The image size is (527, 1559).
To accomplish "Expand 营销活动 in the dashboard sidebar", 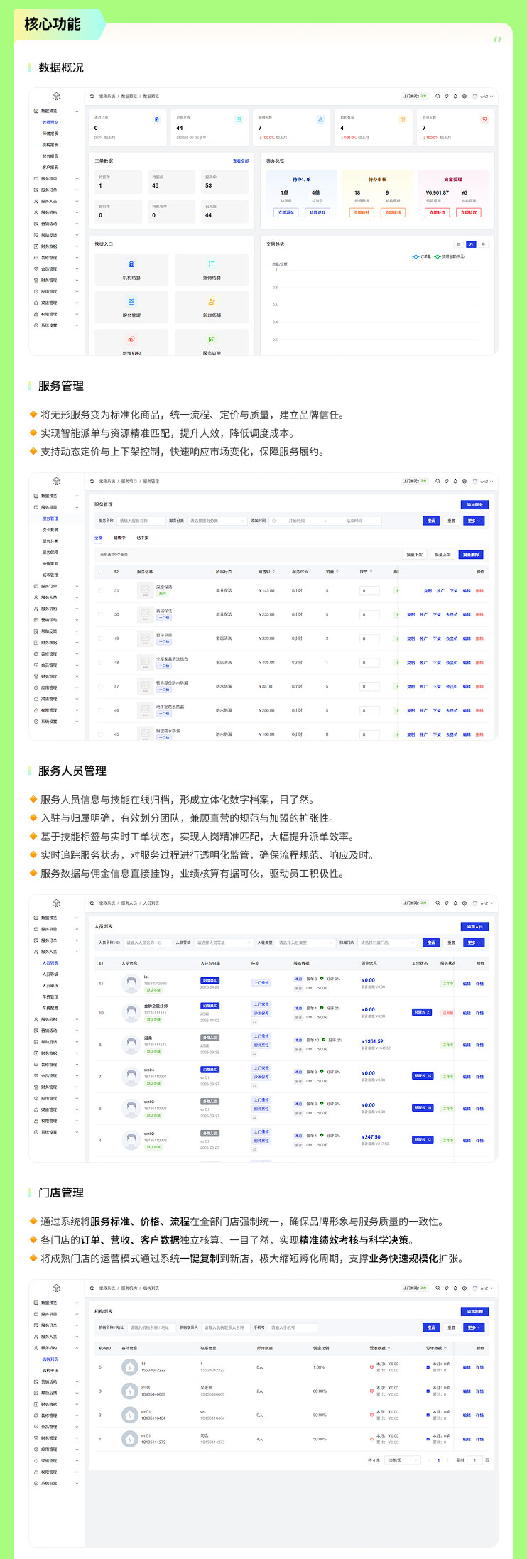I will coord(55,224).
